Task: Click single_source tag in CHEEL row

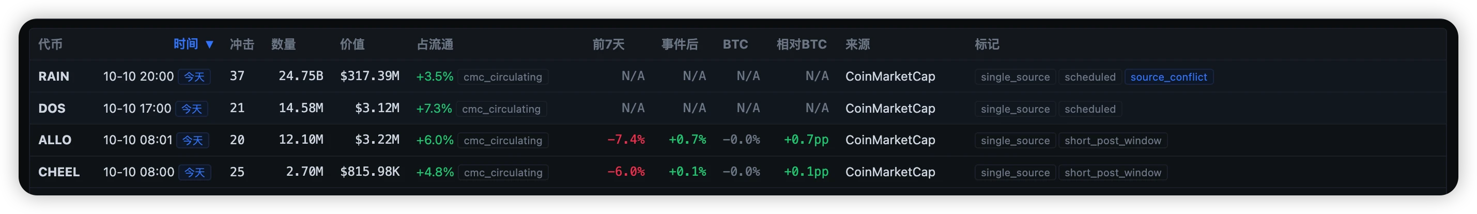Action: click(x=1015, y=173)
